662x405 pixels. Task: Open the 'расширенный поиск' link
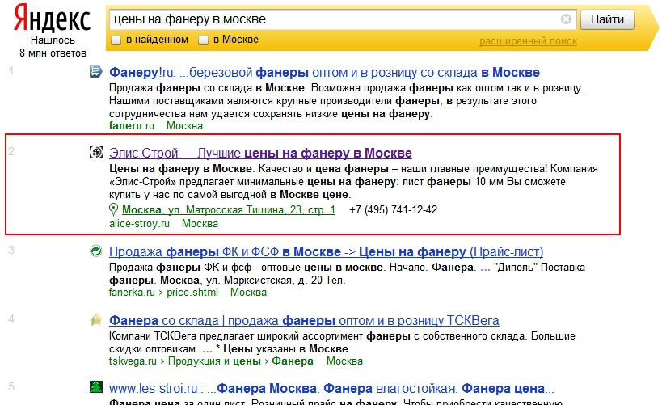528,41
